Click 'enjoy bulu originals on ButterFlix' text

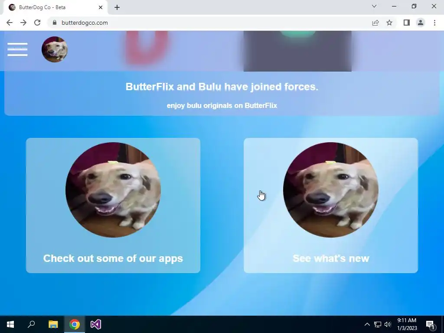pyautogui.click(x=222, y=106)
